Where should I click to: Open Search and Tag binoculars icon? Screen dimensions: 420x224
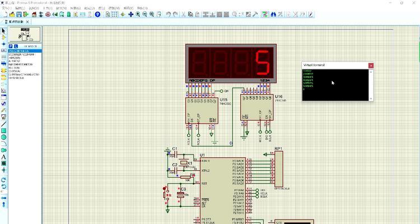273,14
